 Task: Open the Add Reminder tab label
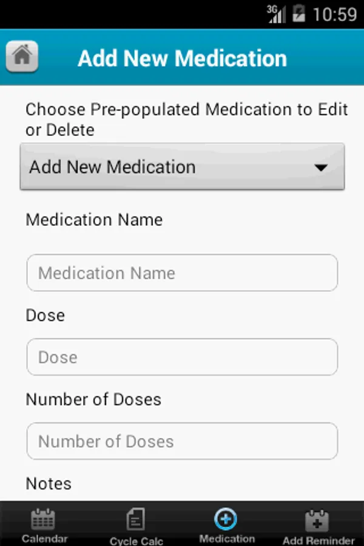tap(318, 541)
